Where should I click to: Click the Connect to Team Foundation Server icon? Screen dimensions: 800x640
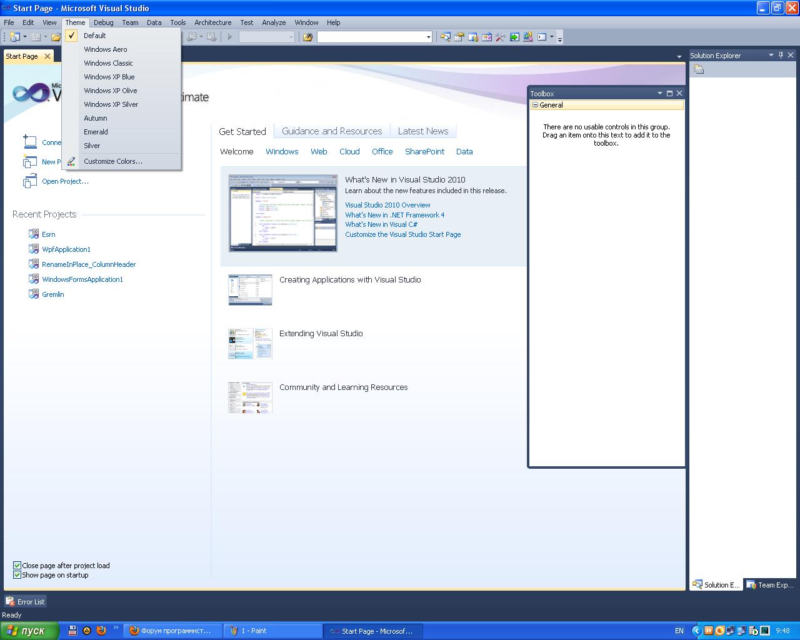point(29,142)
